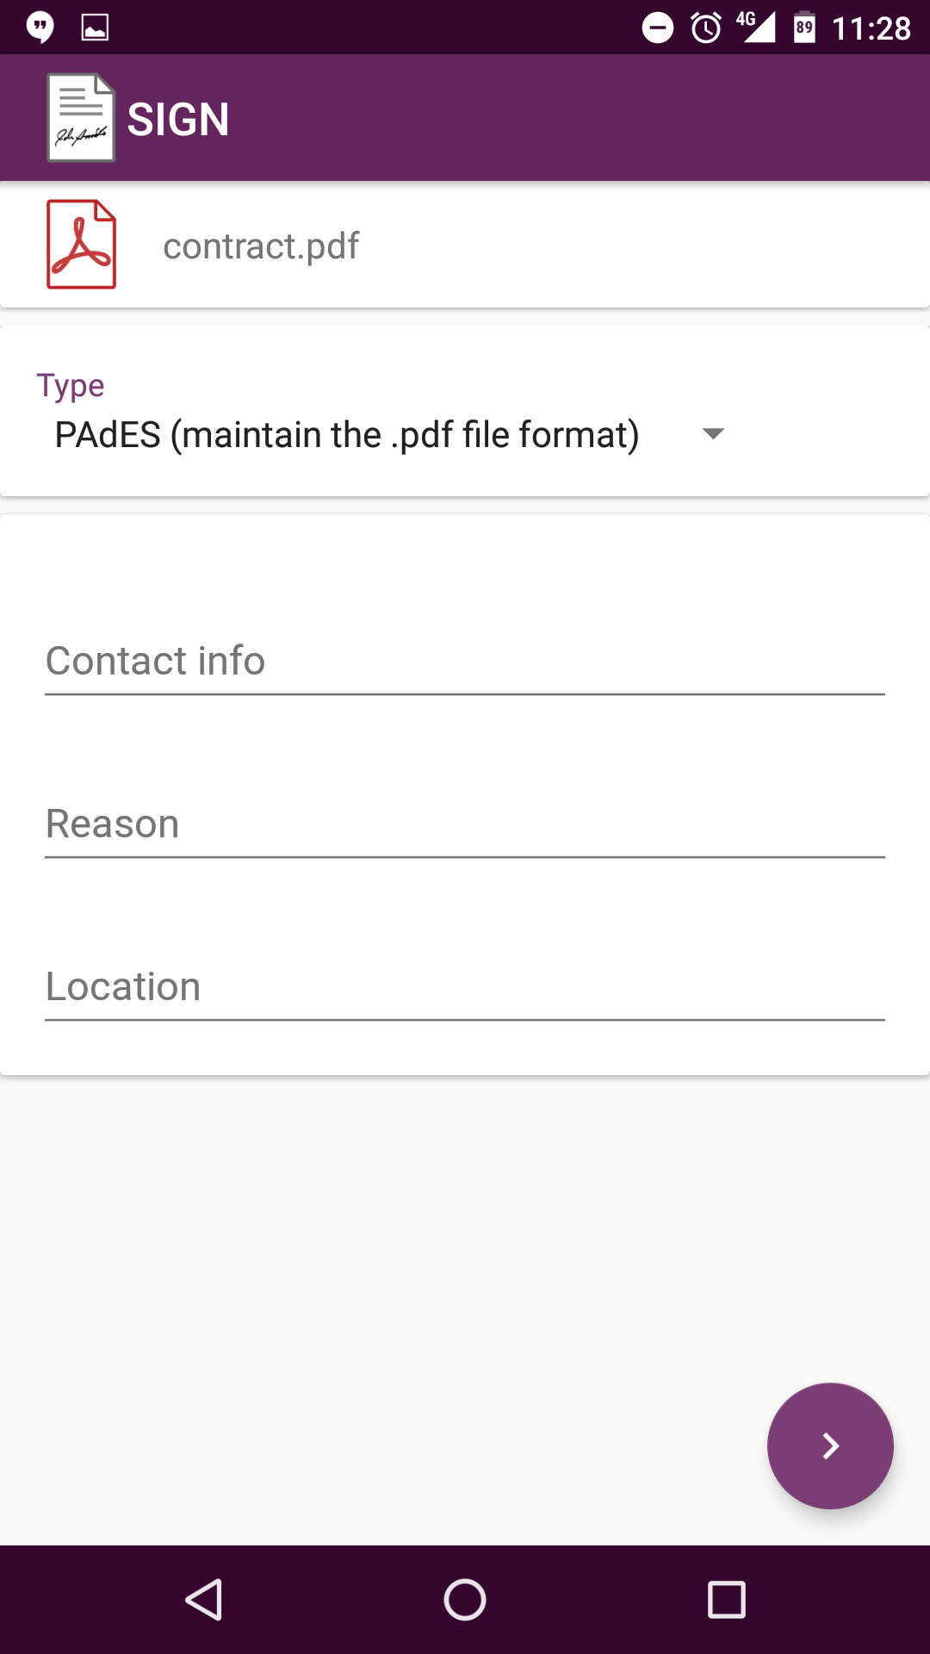
Task: Tap the battery status icon
Action: (804, 28)
